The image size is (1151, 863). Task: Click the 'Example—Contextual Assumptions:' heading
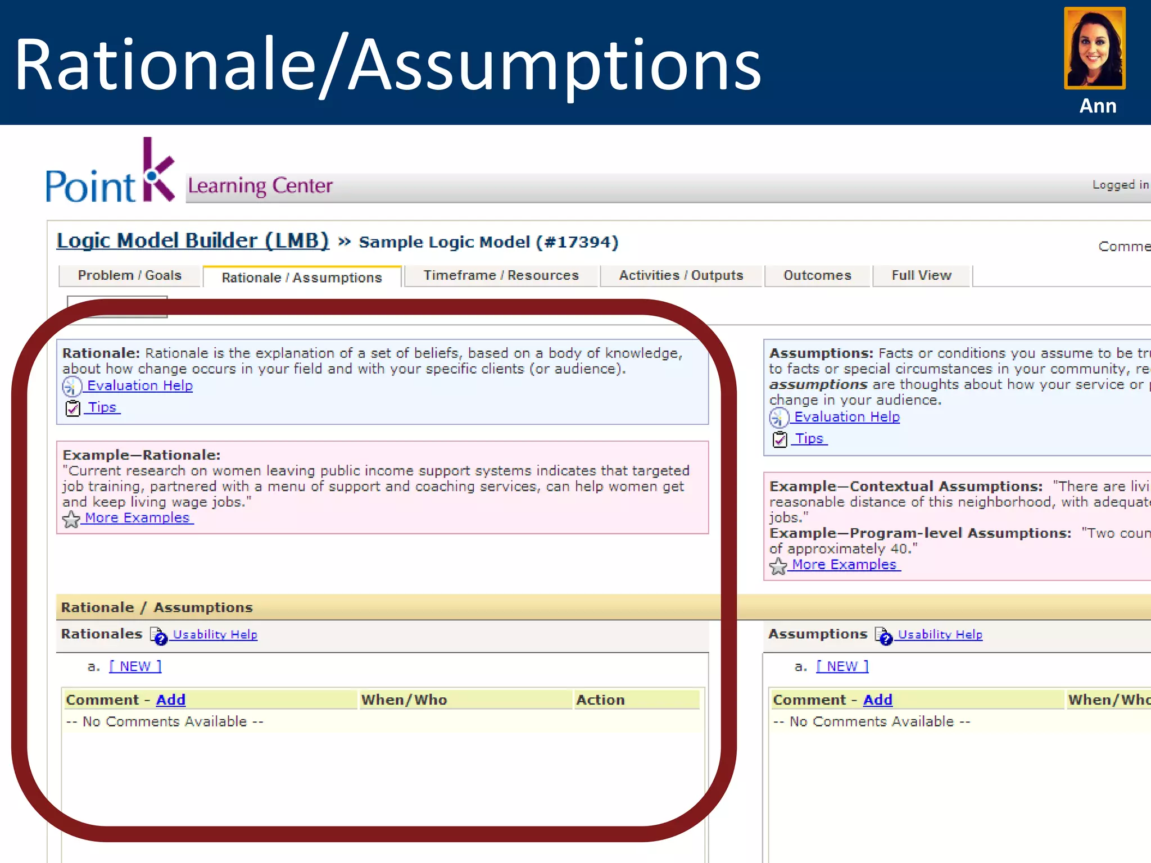[x=906, y=486]
